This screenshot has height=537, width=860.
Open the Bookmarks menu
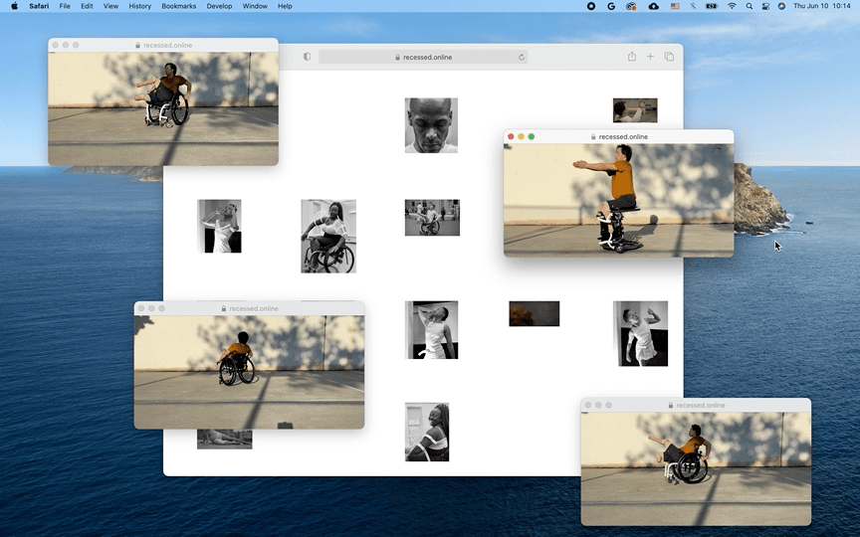pos(179,6)
